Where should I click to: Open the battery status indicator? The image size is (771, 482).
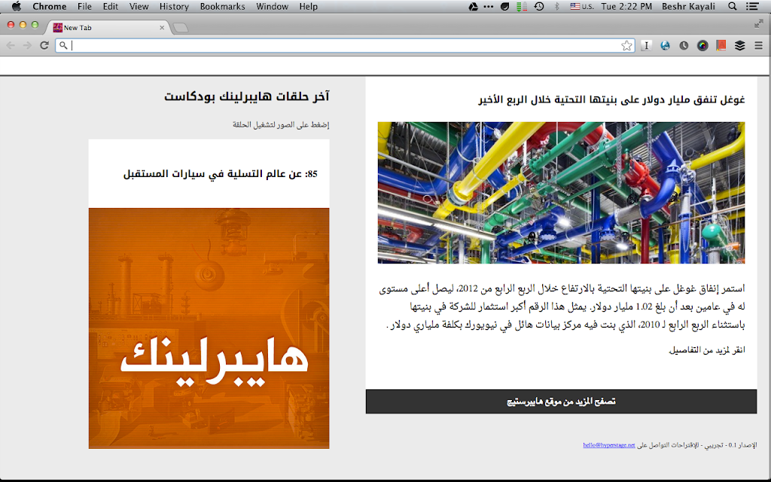click(522, 6)
